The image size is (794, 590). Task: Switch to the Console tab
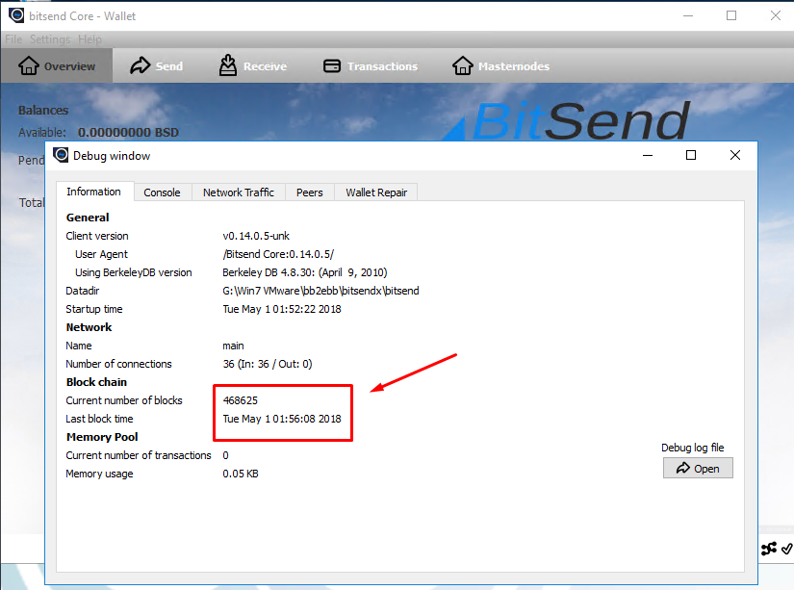coord(162,192)
